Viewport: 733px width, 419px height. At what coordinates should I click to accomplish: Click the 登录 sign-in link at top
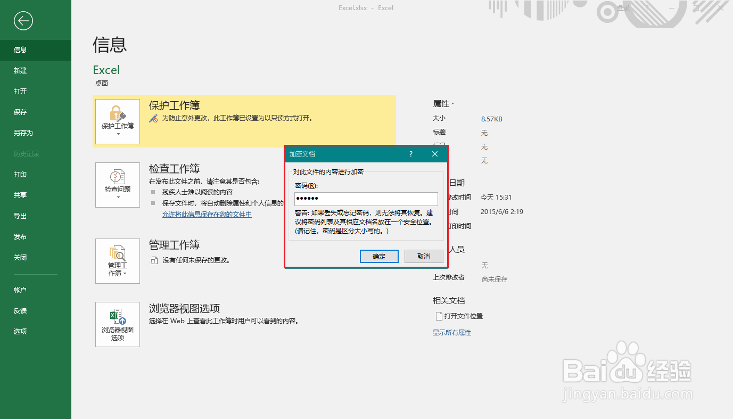point(623,8)
